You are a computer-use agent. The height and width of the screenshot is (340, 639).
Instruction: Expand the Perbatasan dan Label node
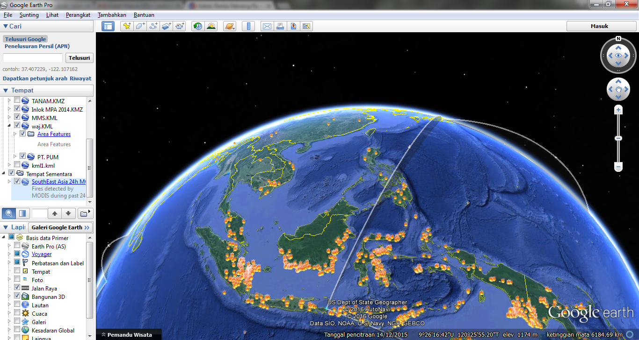pyautogui.click(x=9, y=262)
